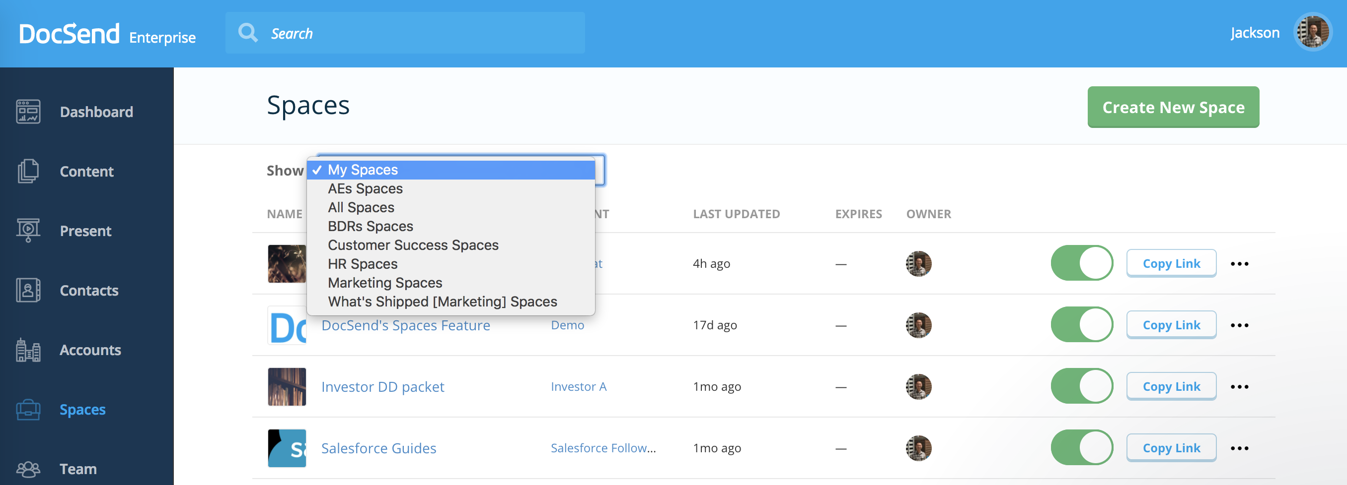Click the Salesforce Guides thumbnail

pos(287,448)
